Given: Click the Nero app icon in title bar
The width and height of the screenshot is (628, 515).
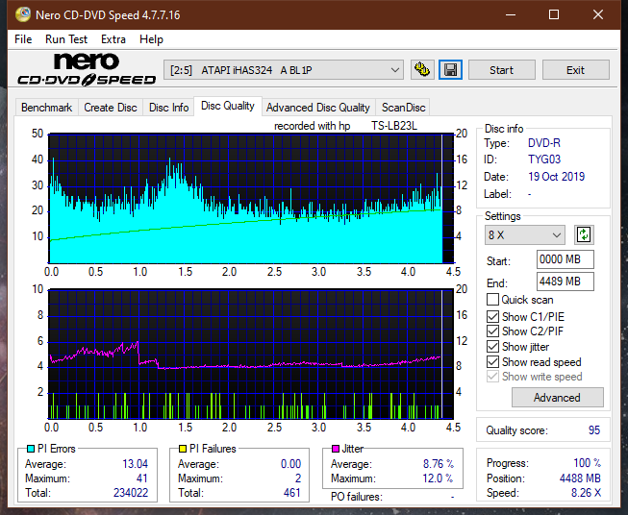Looking at the screenshot, I should [23, 14].
